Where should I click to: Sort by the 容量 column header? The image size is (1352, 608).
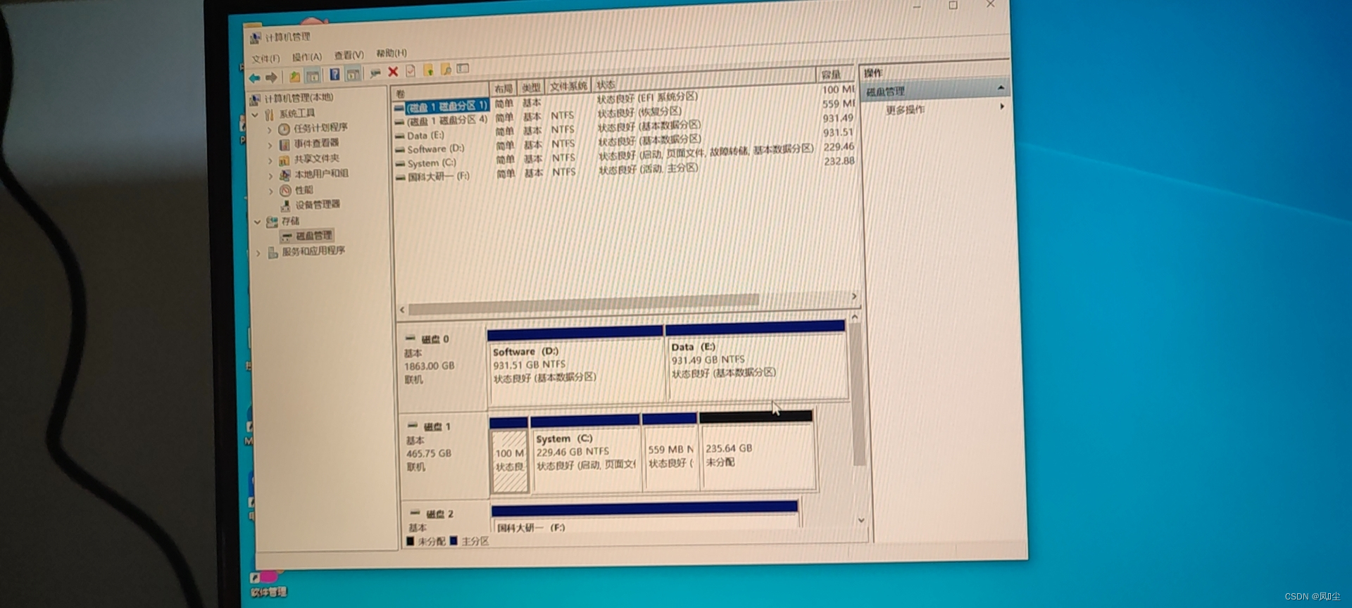click(837, 74)
